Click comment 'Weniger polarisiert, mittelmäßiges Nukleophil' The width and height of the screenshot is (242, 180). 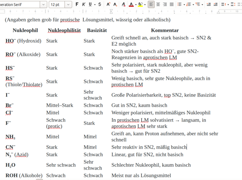point(161,113)
